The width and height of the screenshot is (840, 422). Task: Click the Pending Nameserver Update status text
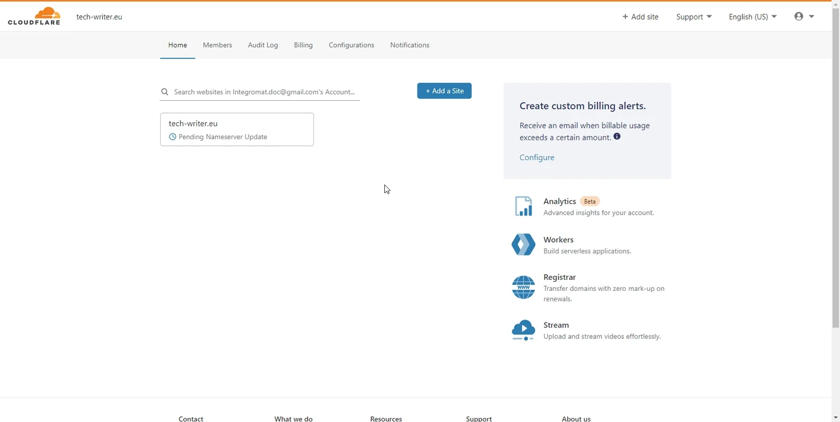pyautogui.click(x=223, y=137)
